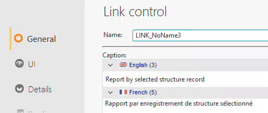Click the UK flag icon
Screen dimensions: 268x113
[123, 65]
